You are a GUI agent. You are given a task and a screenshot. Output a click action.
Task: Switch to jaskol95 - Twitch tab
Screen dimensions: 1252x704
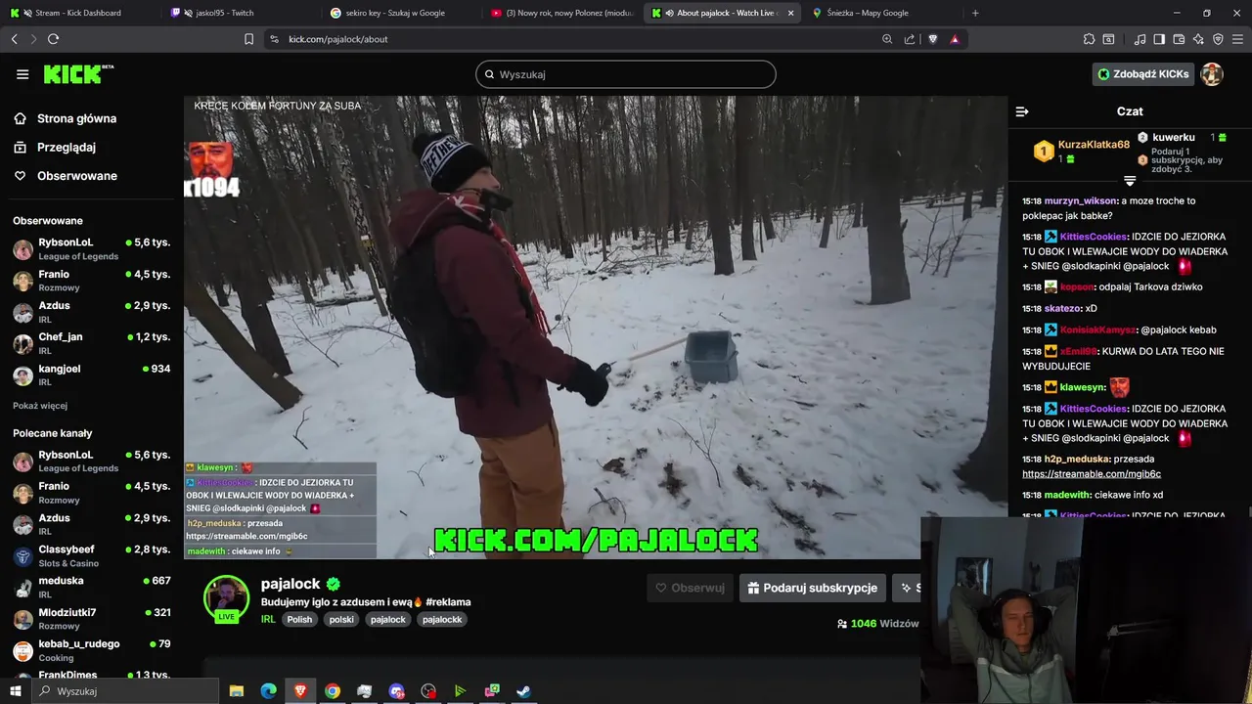(240, 13)
